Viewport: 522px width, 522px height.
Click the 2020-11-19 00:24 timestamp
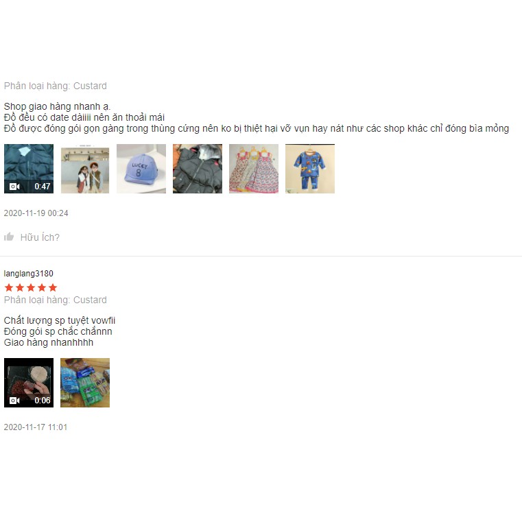tap(36, 213)
